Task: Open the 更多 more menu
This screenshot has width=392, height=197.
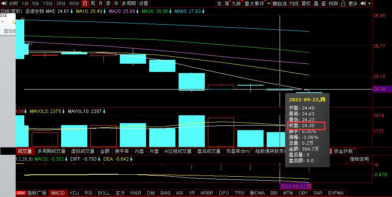Action: 353,4
